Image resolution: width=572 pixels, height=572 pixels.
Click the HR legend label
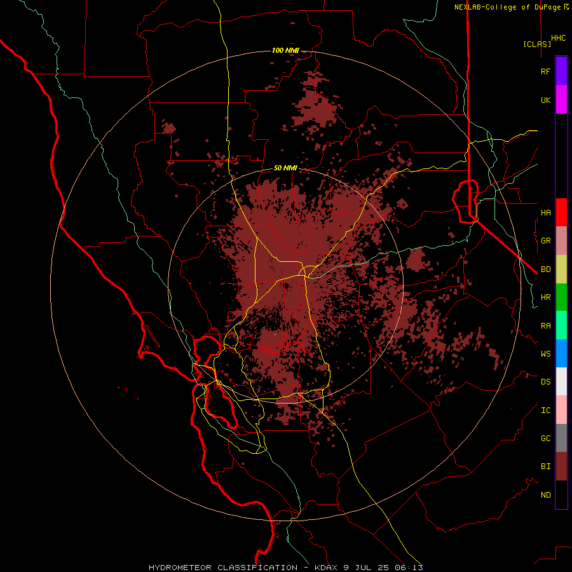tap(545, 297)
